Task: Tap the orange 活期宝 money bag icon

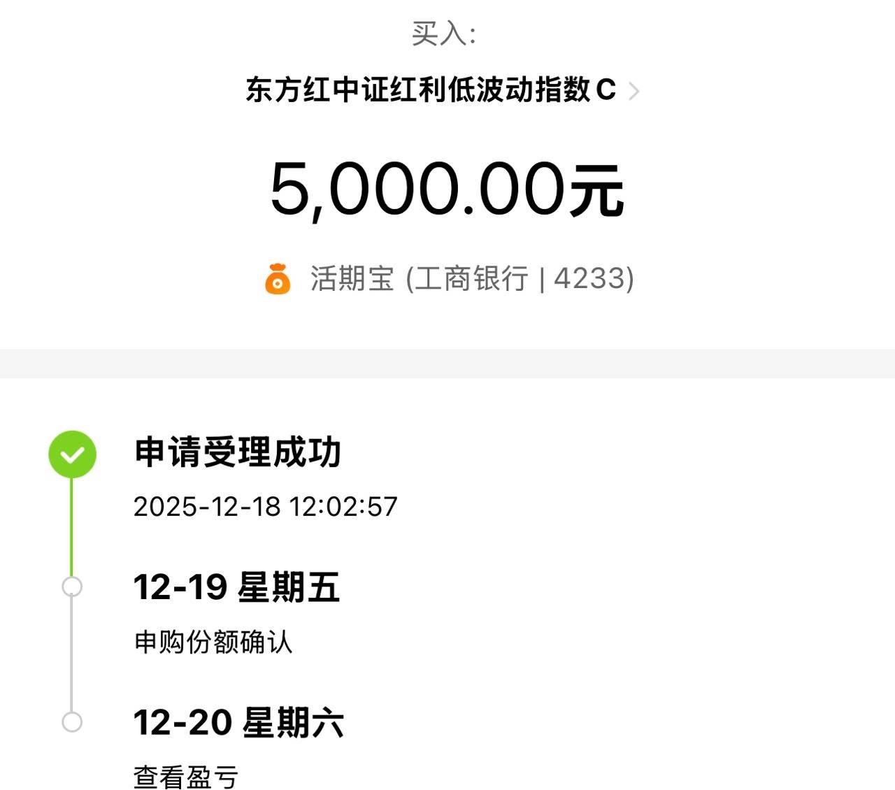Action: (x=278, y=278)
